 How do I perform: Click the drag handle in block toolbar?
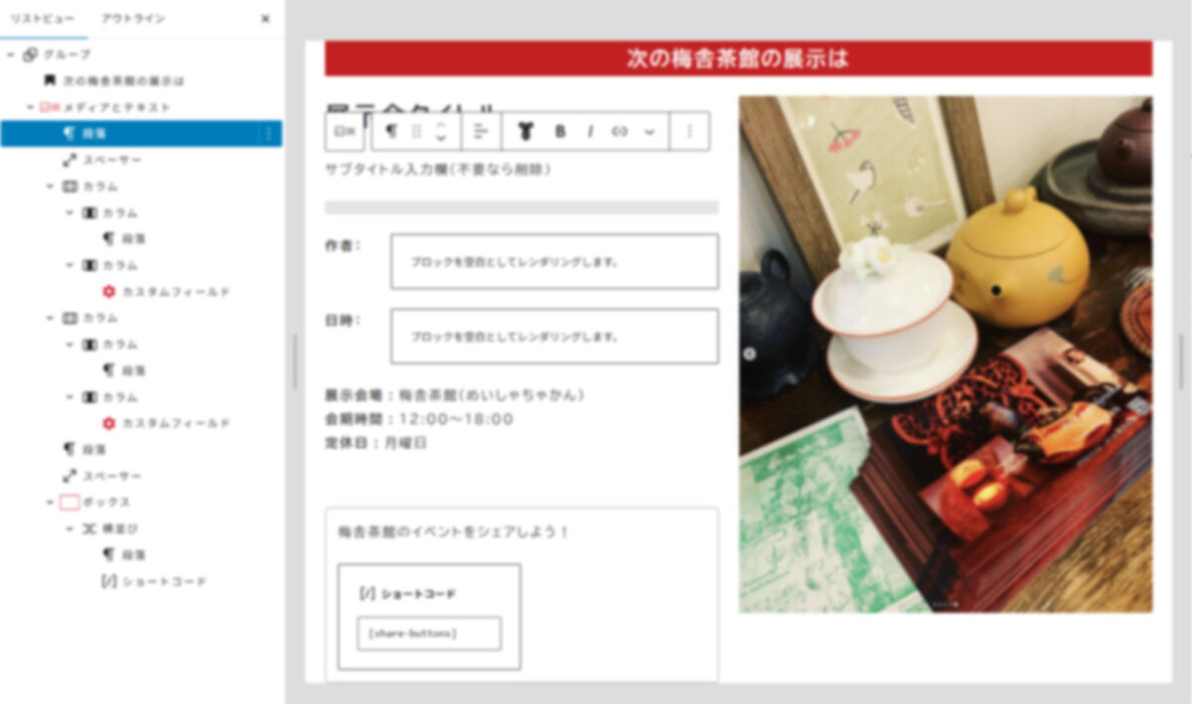[416, 131]
